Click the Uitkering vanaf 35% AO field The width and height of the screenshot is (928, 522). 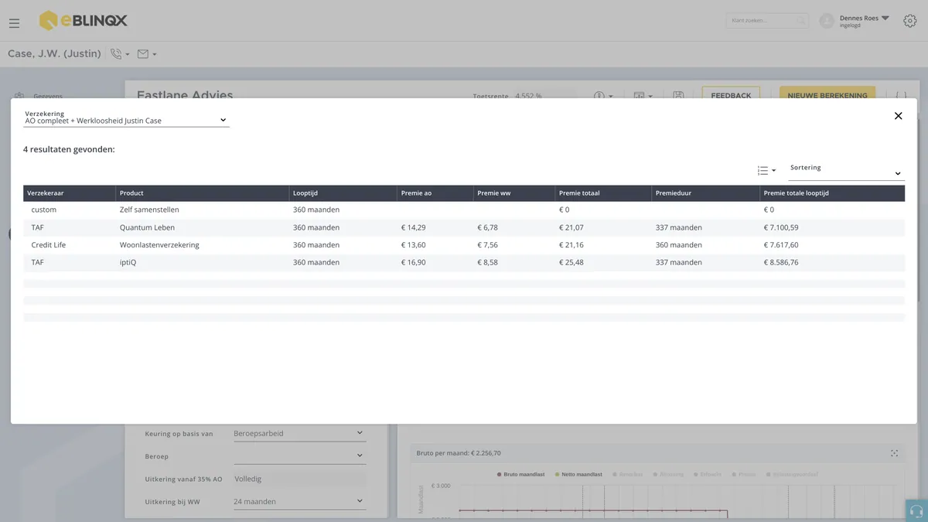tap(299, 479)
